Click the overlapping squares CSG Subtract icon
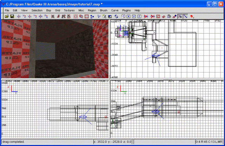The height and width of the screenshot is (146, 225). pyautogui.click(x=81, y=16)
